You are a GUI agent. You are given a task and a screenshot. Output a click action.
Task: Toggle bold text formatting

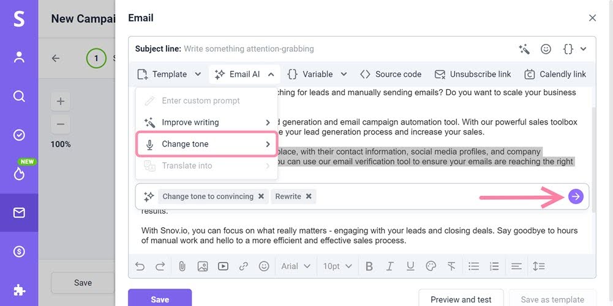pyautogui.click(x=369, y=266)
